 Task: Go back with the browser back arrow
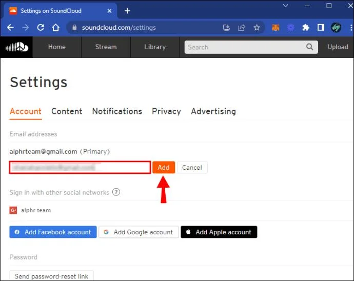[x=10, y=28]
